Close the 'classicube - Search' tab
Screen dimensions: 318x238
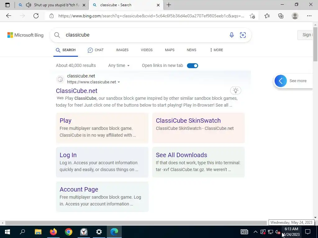tap(158, 5)
